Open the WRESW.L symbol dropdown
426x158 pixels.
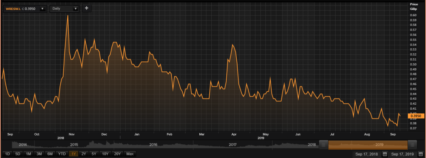pos(42,9)
